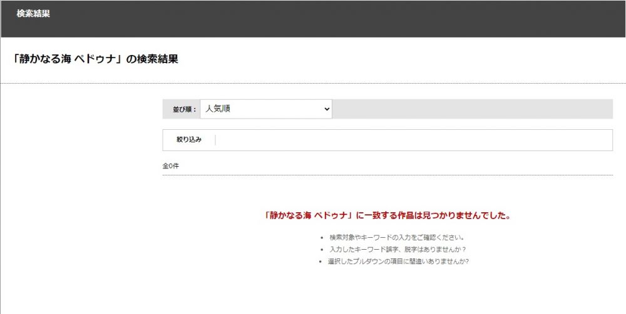Image resolution: width=626 pixels, height=314 pixels.
Task: Click the hint 検索対象やキーワードの入力をご確認ください
Action: coord(397,238)
